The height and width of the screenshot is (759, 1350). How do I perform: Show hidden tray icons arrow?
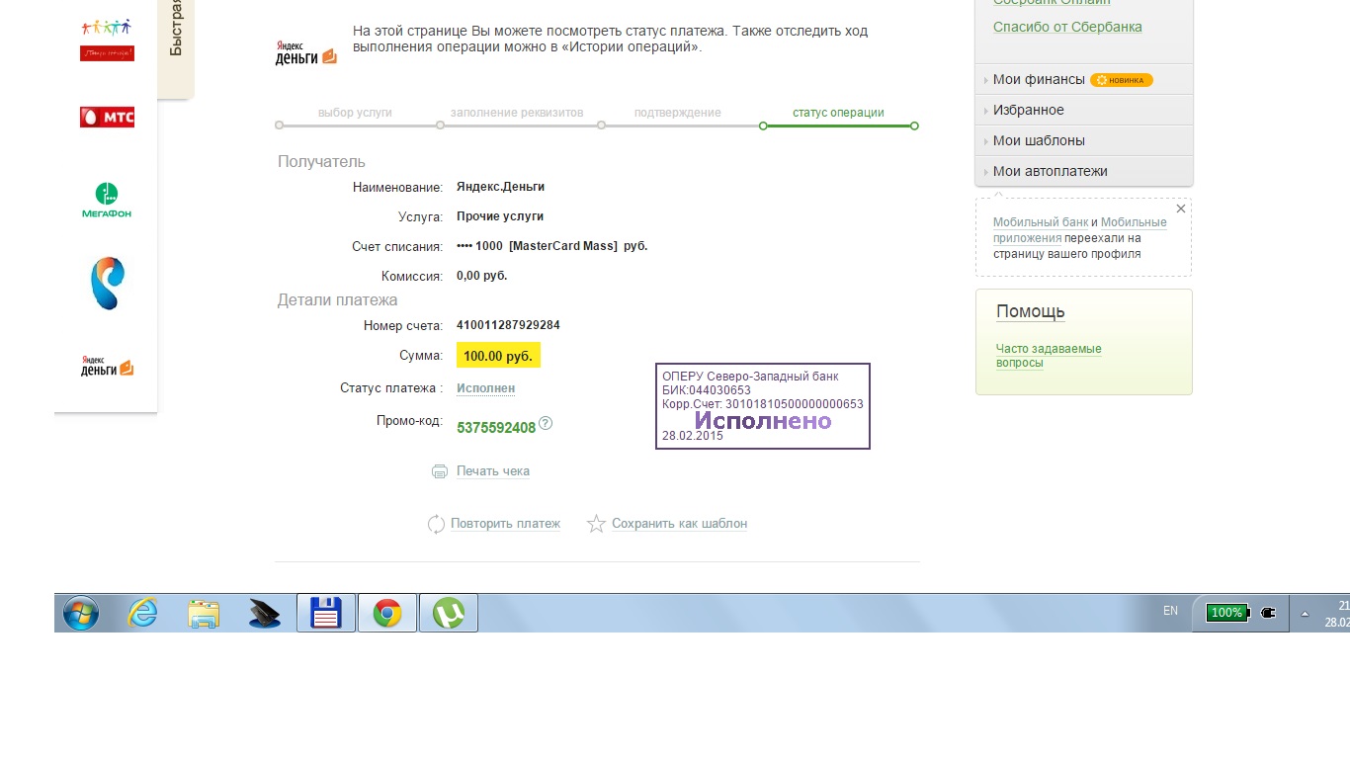point(1305,614)
